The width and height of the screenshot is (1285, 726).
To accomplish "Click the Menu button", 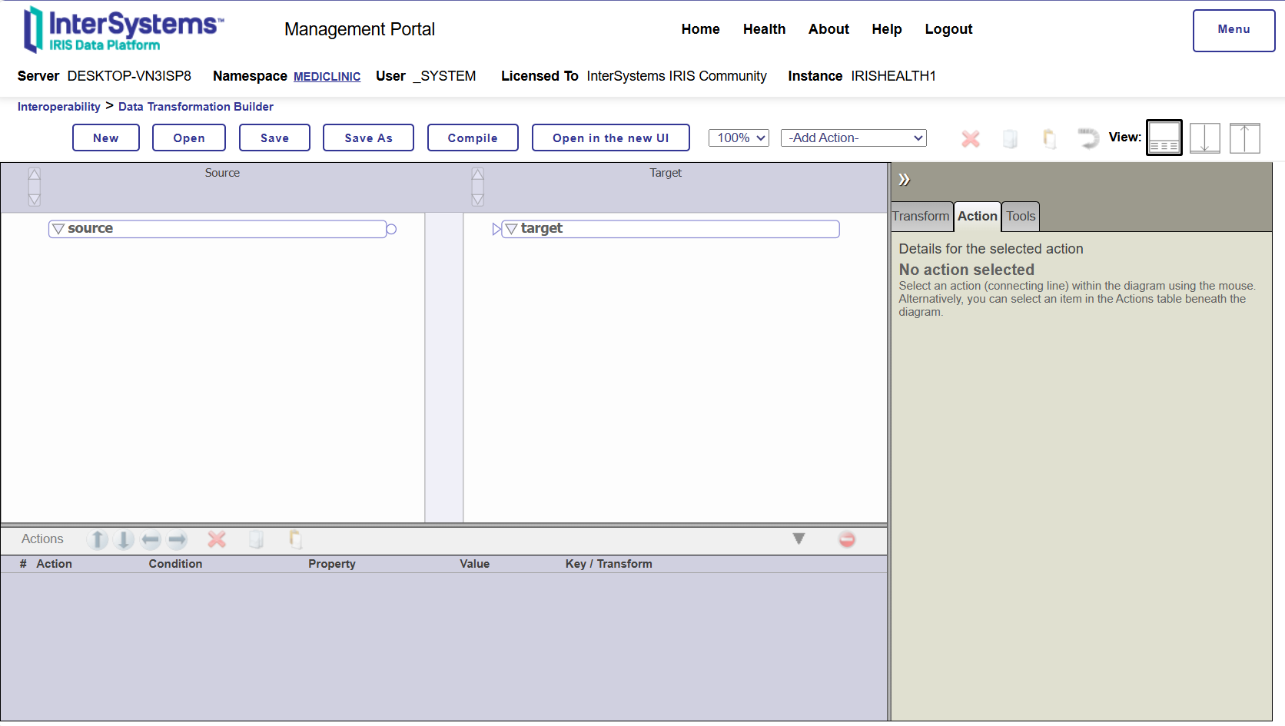I will (1234, 30).
